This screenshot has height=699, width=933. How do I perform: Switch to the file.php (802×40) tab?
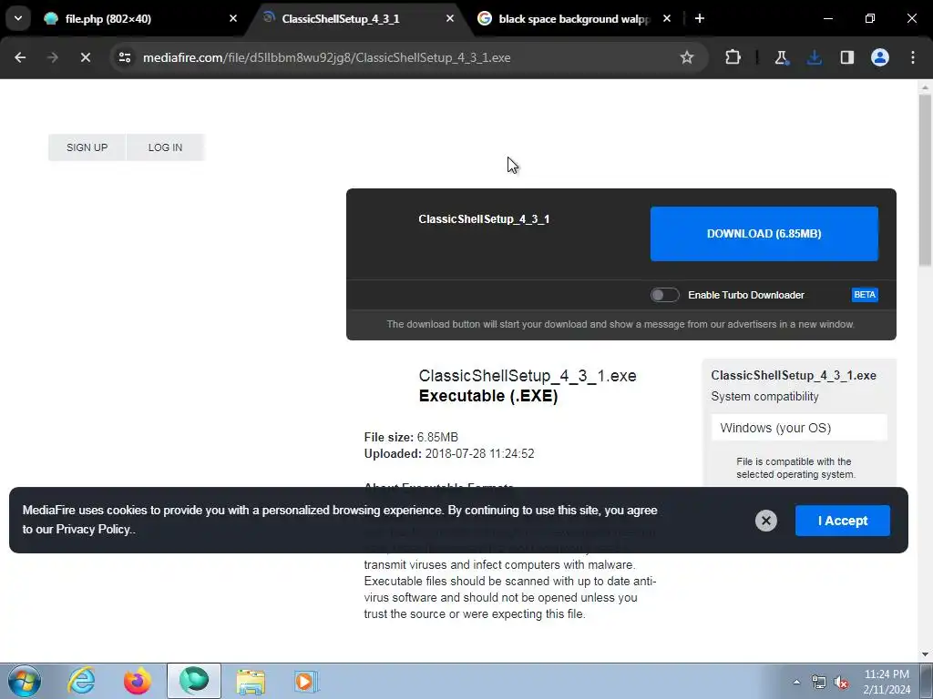(x=141, y=18)
